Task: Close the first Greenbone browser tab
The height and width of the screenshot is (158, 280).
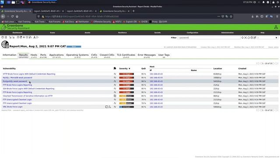Action: [30, 11]
